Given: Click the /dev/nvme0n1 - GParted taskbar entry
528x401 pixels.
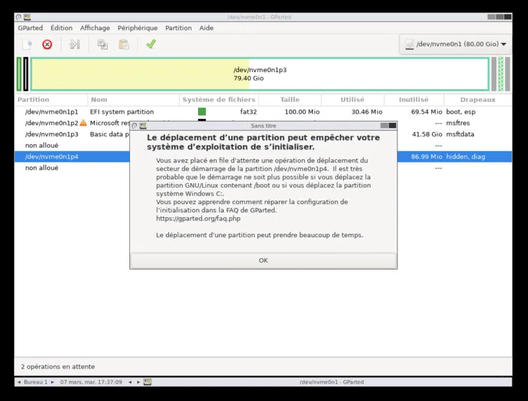Looking at the screenshot, I should 332,382.
